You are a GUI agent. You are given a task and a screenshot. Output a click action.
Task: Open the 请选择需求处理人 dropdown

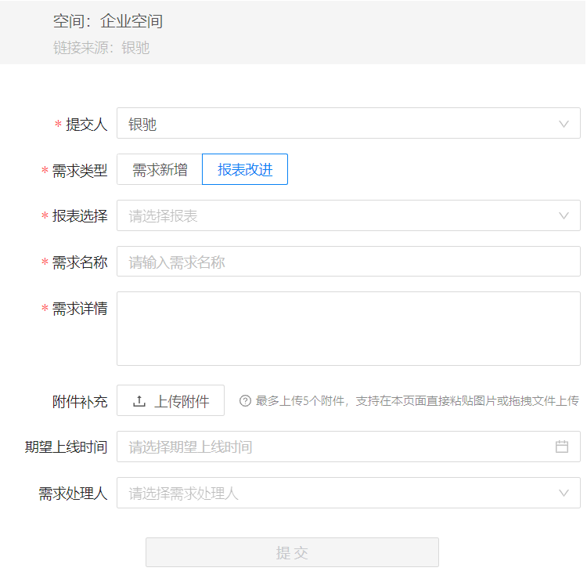point(337,493)
